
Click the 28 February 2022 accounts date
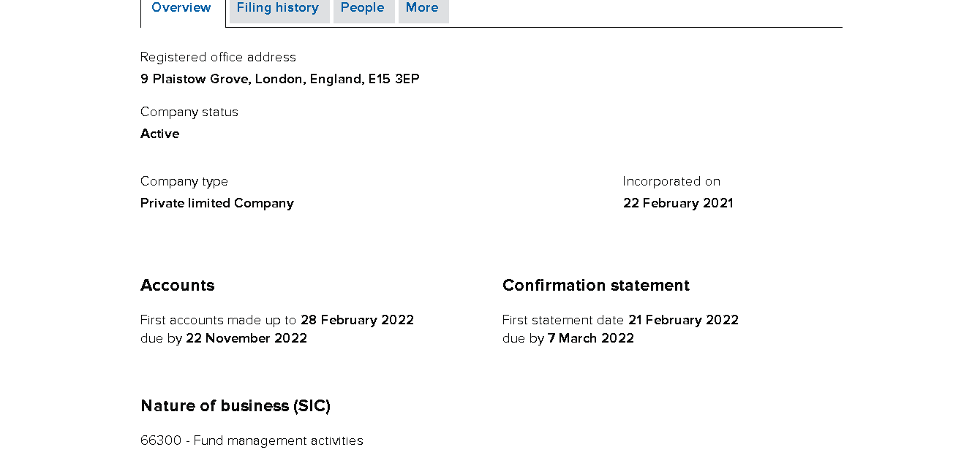357,320
